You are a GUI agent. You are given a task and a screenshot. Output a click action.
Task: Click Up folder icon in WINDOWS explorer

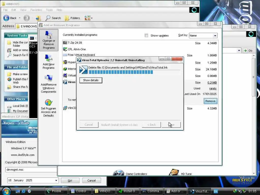click(38, 18)
